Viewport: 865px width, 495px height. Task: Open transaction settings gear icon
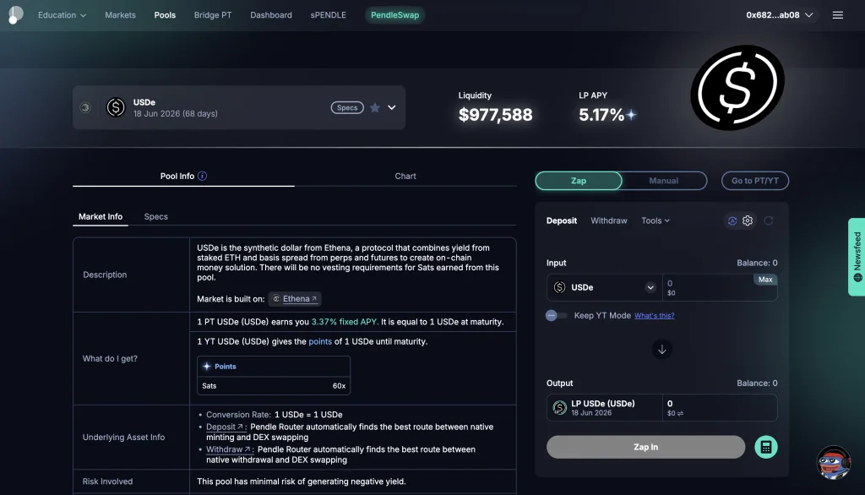pos(748,220)
